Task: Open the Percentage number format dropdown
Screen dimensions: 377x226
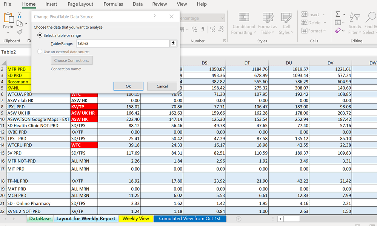Action: pyautogui.click(x=222, y=18)
